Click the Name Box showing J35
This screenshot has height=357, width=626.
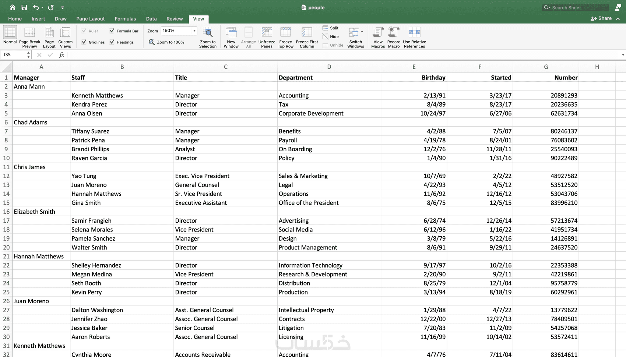(14, 55)
